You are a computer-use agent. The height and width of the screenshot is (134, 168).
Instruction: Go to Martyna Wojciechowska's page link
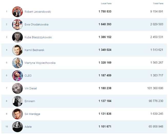pos(40,63)
